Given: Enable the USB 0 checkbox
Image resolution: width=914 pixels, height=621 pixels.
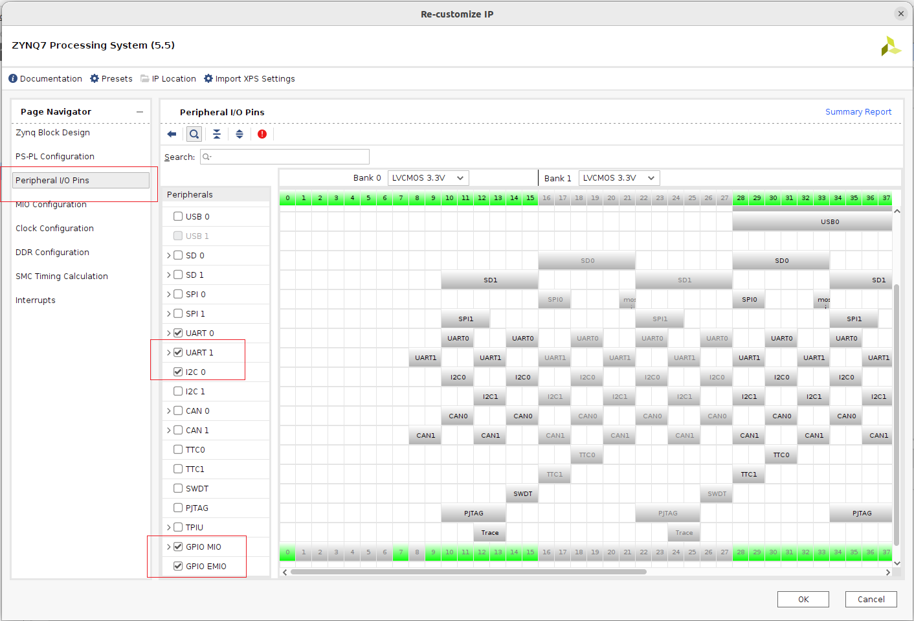Looking at the screenshot, I should point(178,216).
